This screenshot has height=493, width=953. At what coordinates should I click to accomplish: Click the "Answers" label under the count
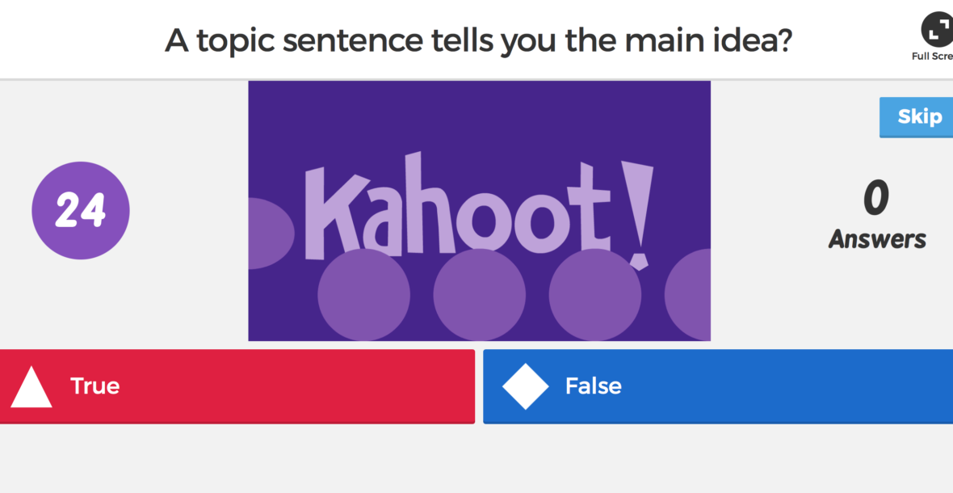click(877, 239)
